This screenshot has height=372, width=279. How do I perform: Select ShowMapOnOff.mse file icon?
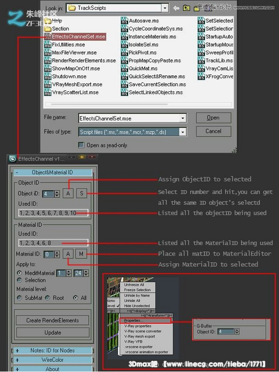click(48, 68)
